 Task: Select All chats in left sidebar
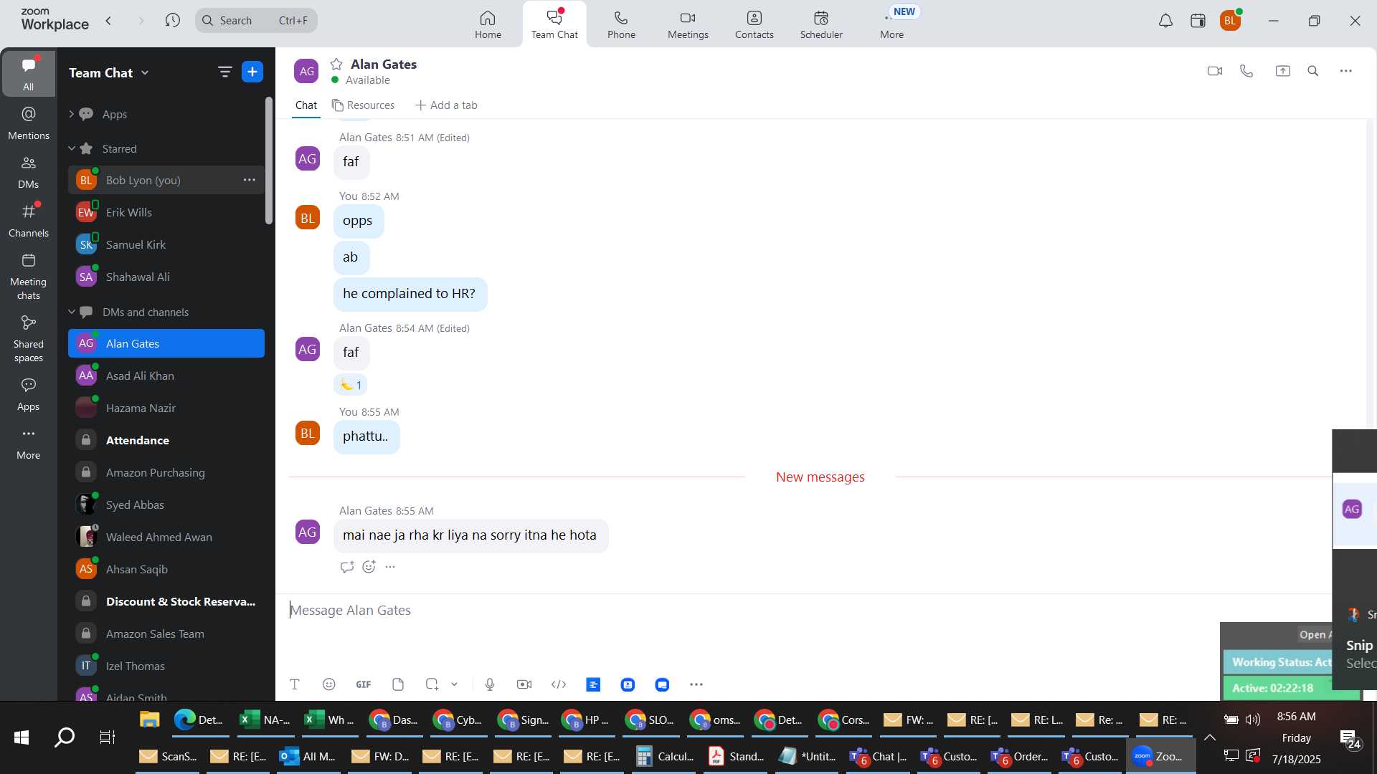point(29,74)
